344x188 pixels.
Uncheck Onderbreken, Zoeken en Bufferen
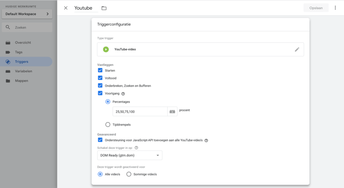[100, 86]
